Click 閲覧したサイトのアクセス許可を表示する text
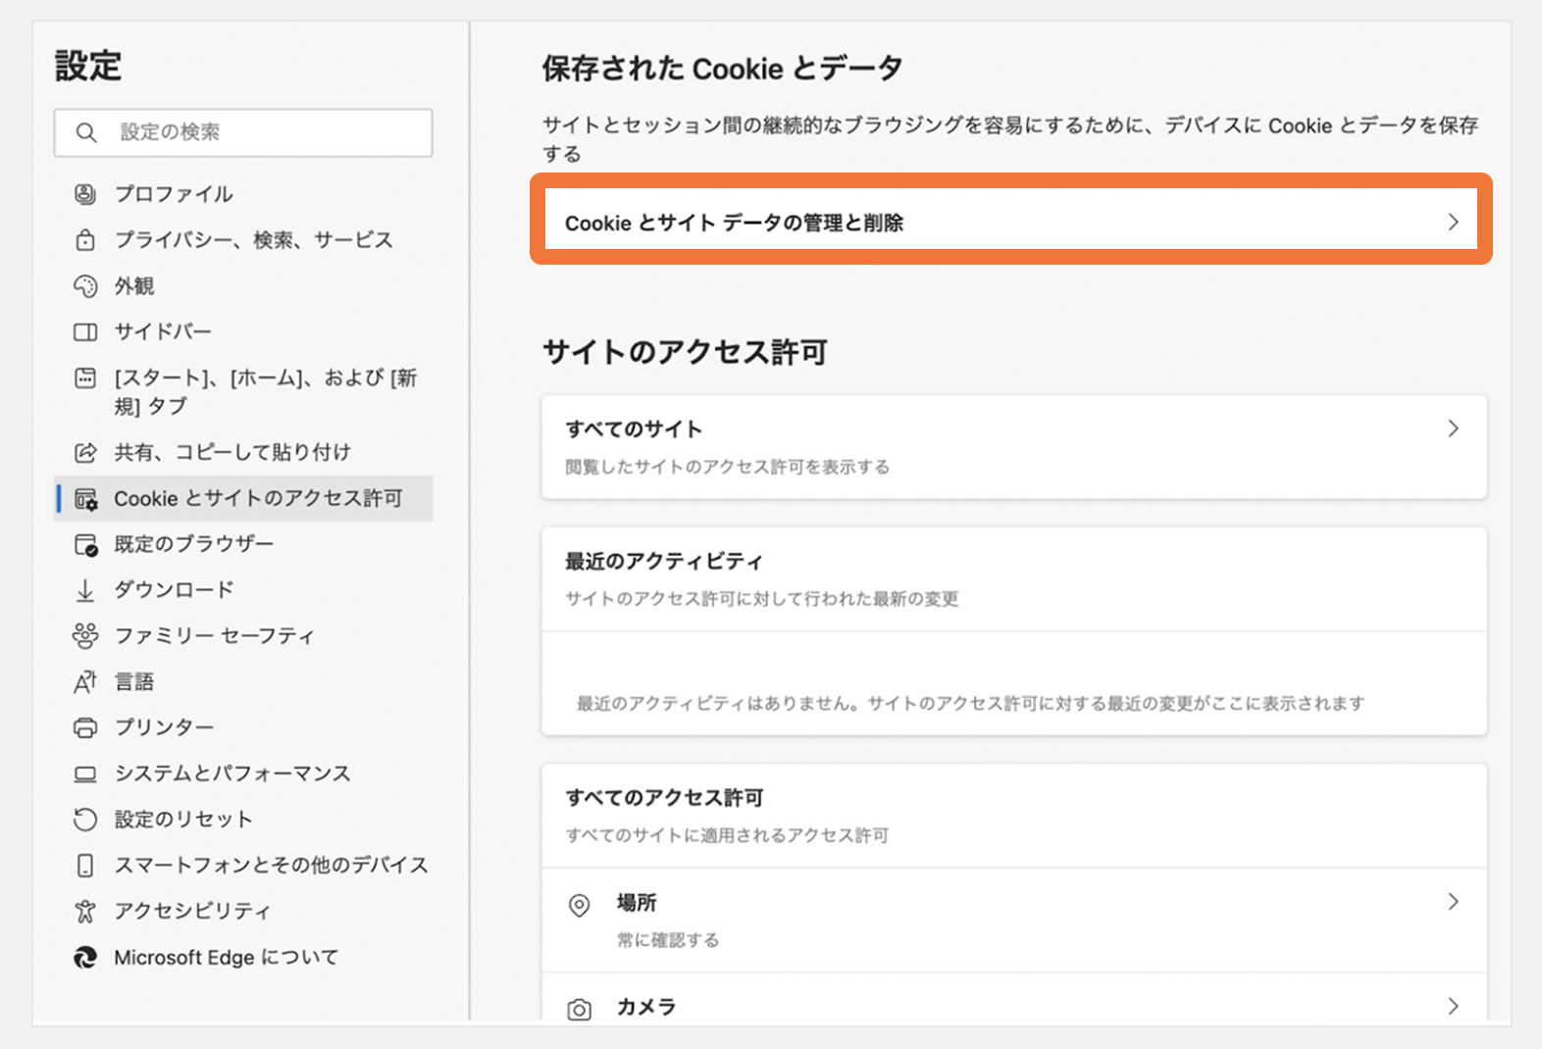 pyautogui.click(x=728, y=468)
